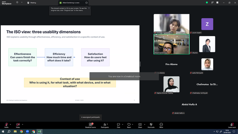This screenshot has width=238, height=134.
Task: Switch to the Meeting tab
Action: (x=32, y=3)
